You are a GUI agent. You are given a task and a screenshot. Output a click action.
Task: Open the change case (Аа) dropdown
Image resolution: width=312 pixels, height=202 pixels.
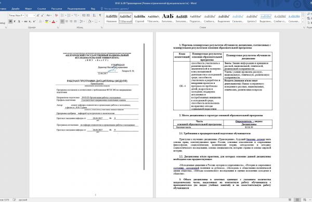(48, 15)
